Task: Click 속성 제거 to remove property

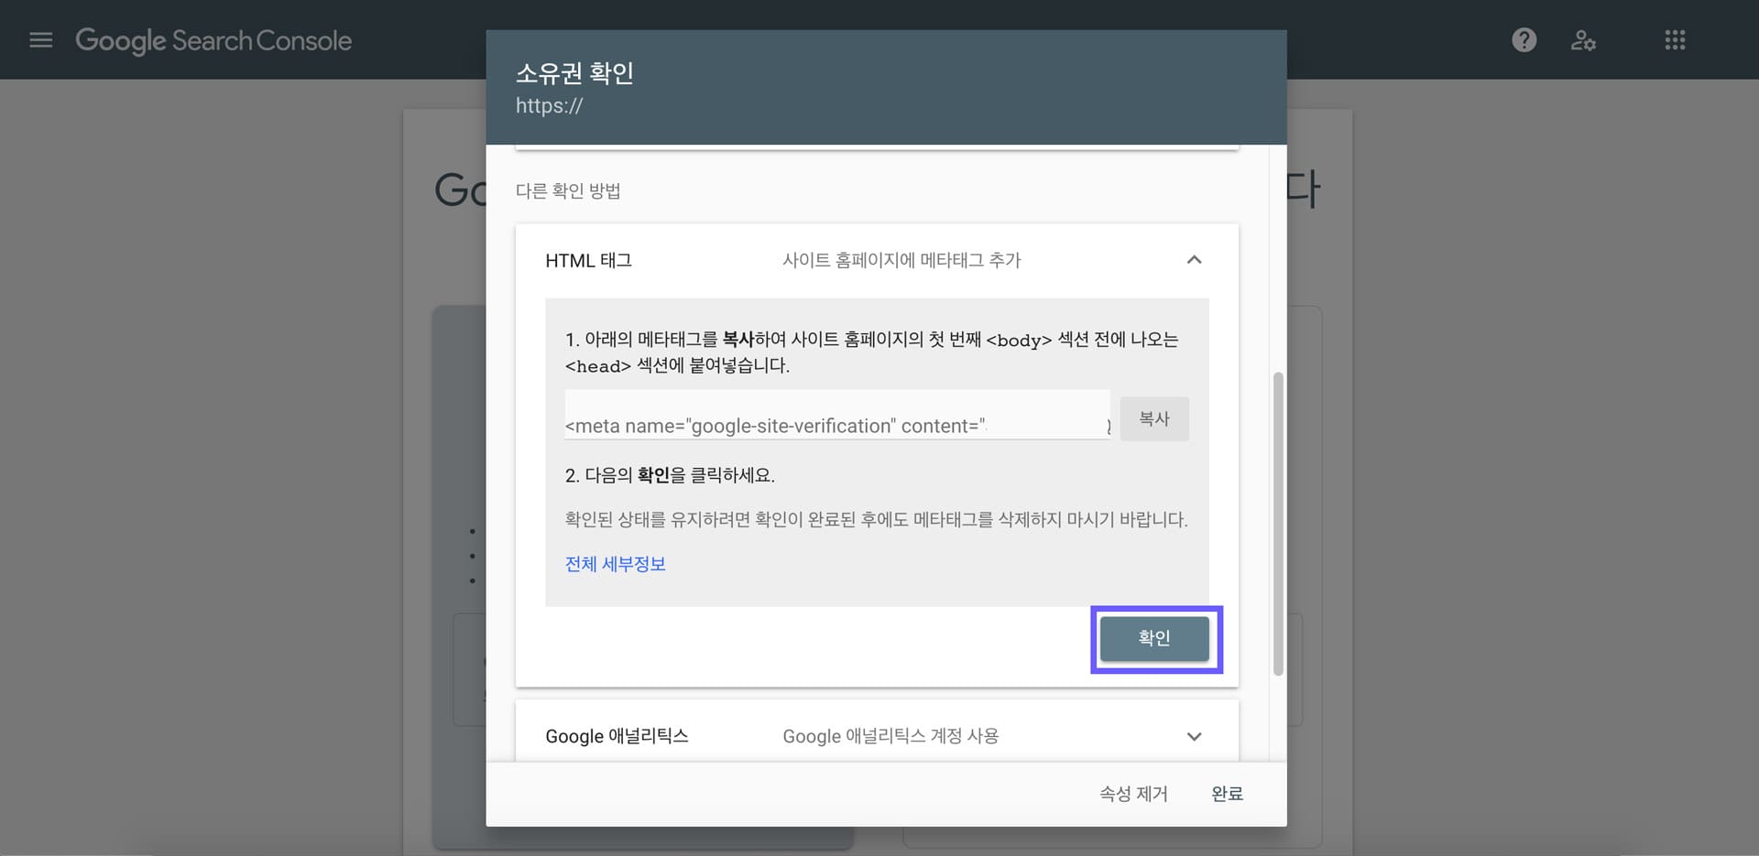Action: tap(1132, 794)
